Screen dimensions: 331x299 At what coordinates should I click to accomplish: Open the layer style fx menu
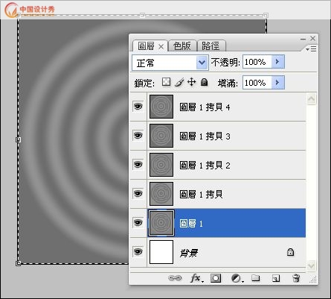pos(197,278)
